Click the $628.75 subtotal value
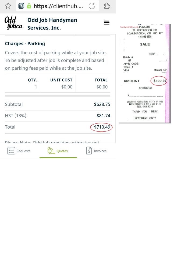The image size is (174, 269). (x=102, y=104)
